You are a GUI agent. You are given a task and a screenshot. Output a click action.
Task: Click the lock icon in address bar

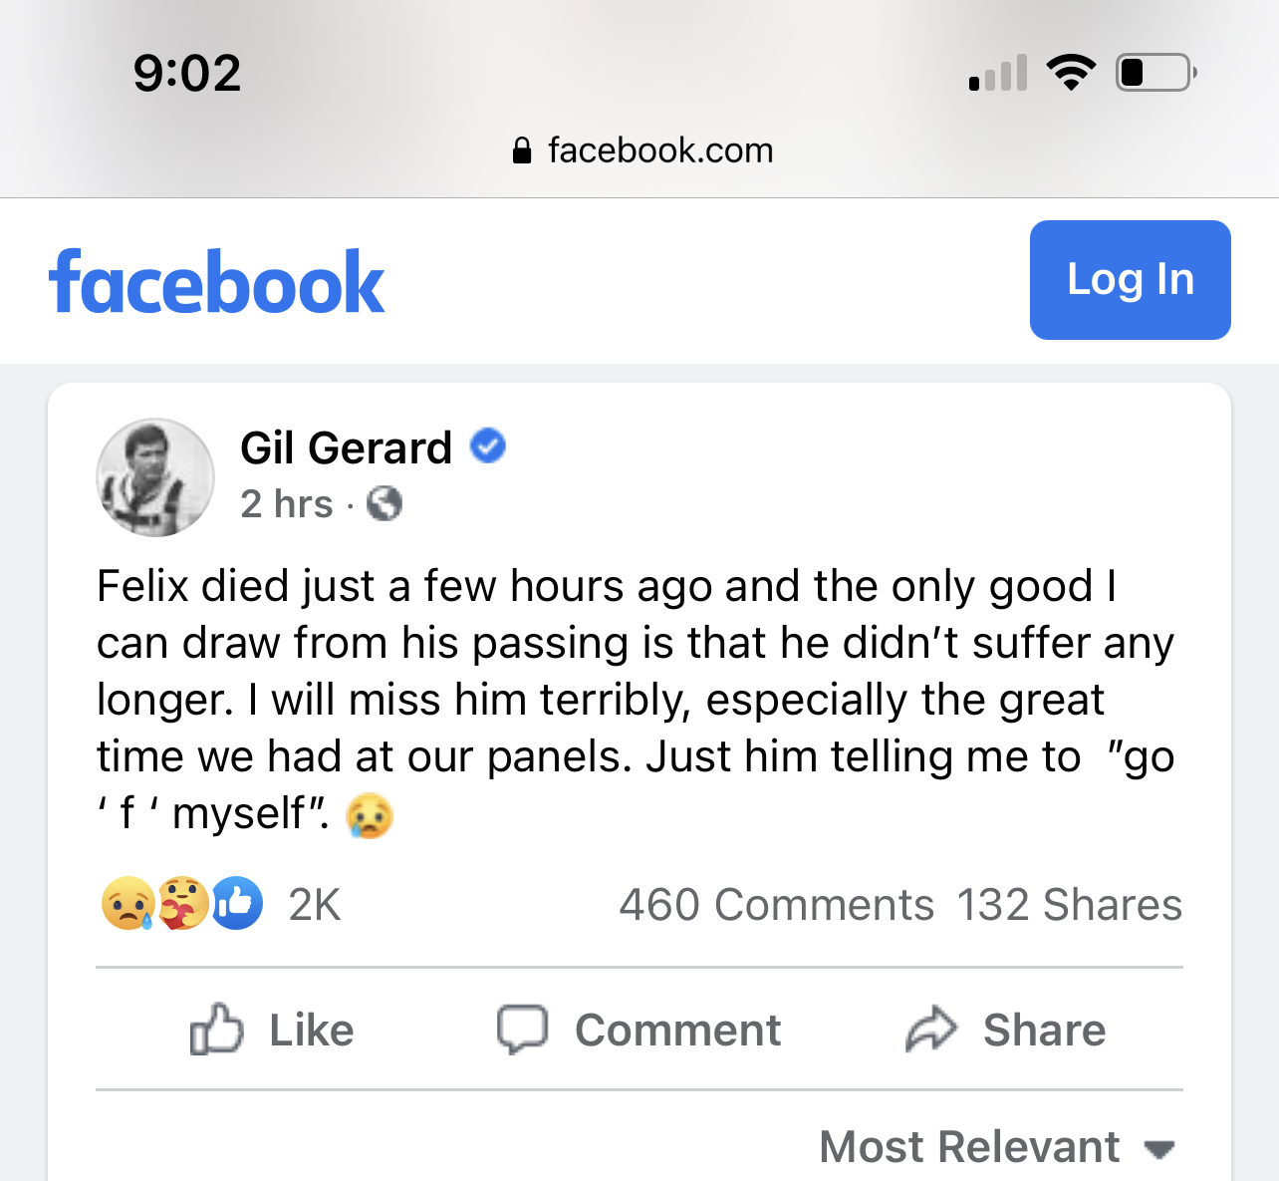click(521, 150)
